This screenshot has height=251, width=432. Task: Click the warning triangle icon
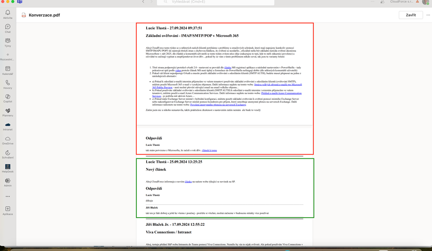[x=417, y=1]
